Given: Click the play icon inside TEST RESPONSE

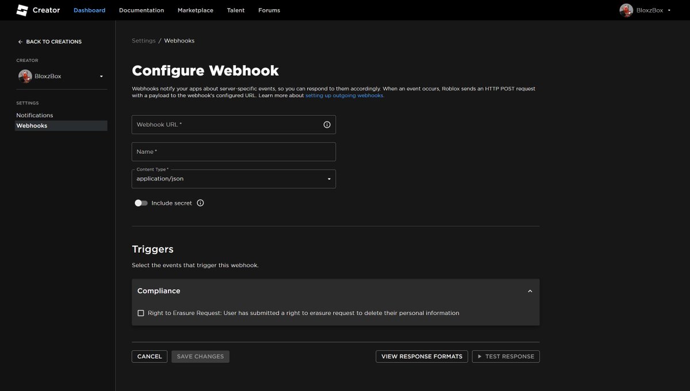Looking at the screenshot, I should (x=479, y=356).
